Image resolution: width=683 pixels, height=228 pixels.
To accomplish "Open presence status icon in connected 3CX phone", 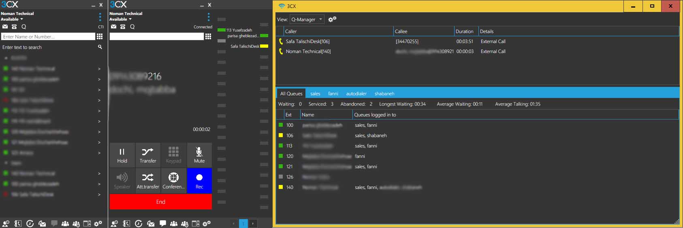I will tap(114, 224).
